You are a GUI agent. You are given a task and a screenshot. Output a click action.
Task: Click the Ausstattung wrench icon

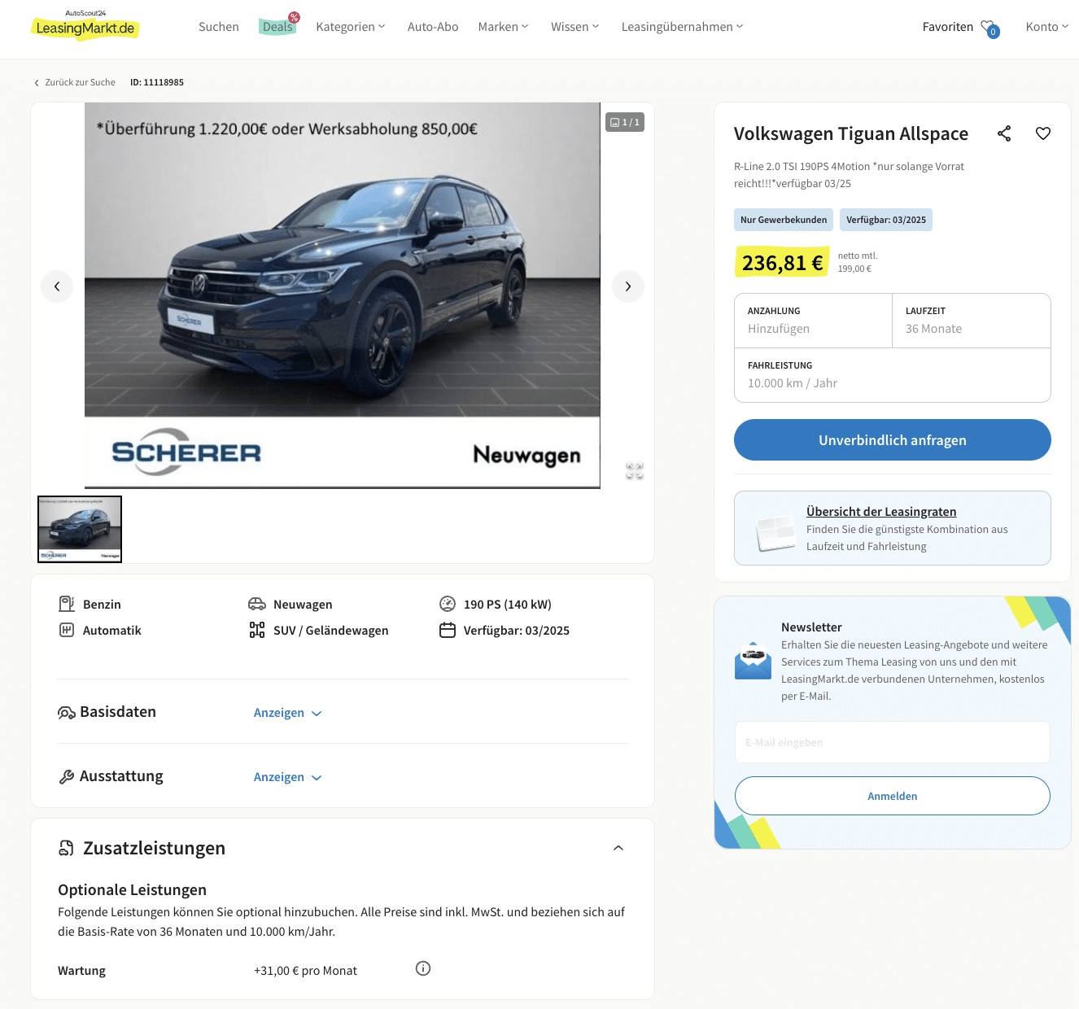point(67,777)
